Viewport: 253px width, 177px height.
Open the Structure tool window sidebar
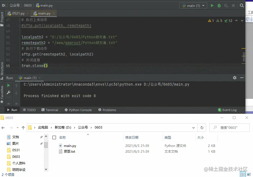pos(2,71)
